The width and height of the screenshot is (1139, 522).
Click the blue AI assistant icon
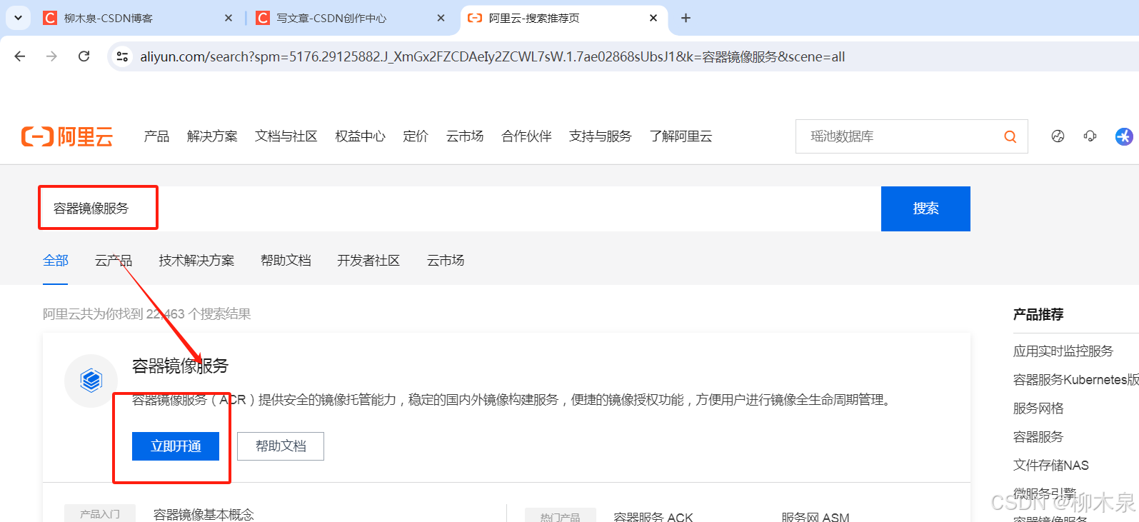(1124, 136)
